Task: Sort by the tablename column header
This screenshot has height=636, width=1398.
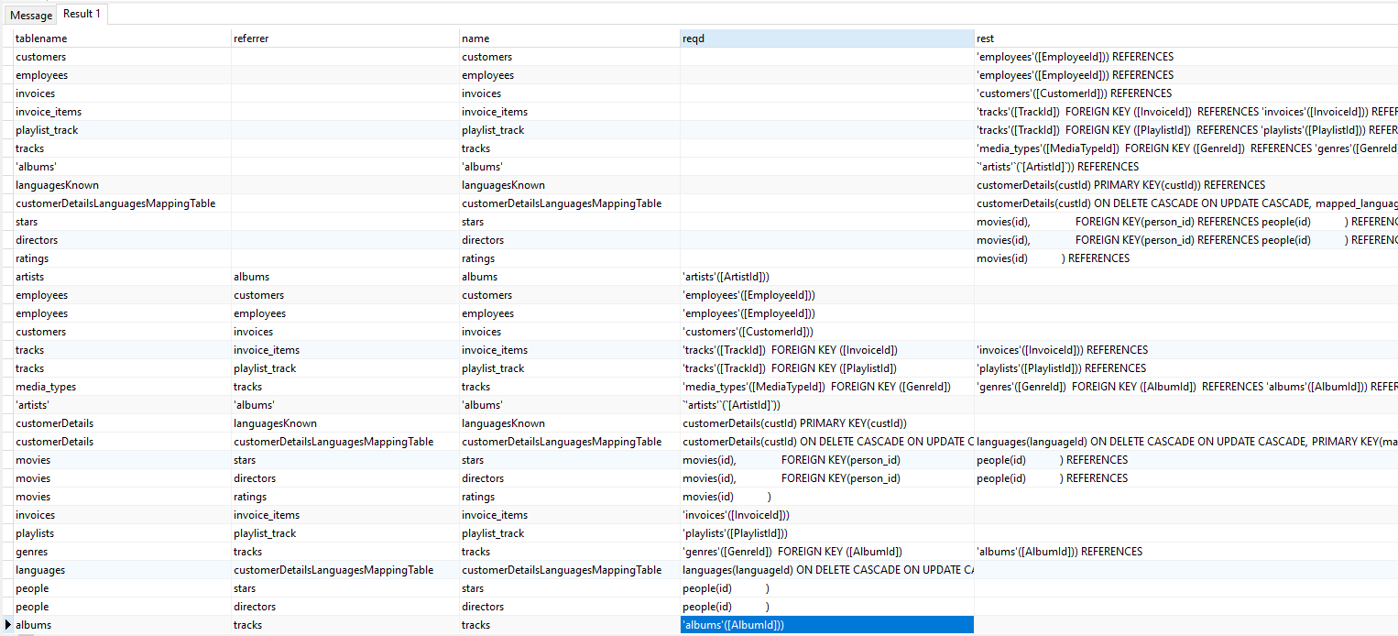Action: point(121,38)
